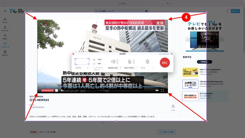Enable the aspect ratio lock checkbox
Viewport: 245px width, 138px height.
coord(92,68)
